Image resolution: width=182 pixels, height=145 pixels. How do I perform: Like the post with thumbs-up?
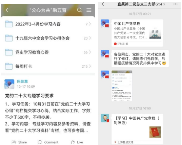[73, 142]
